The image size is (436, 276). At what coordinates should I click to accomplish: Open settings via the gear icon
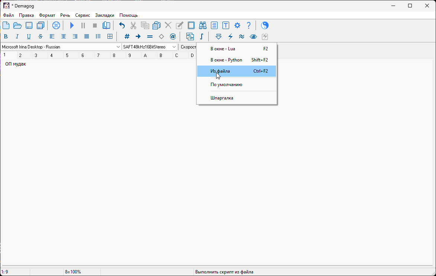click(237, 25)
